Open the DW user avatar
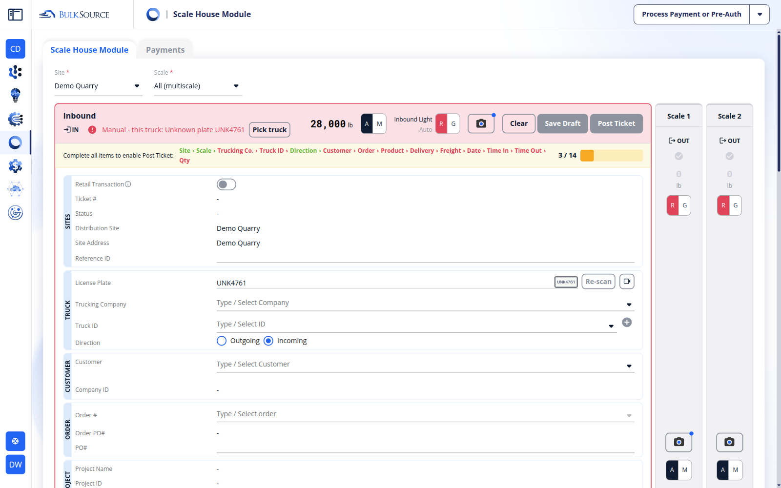The width and height of the screenshot is (781, 488). (16, 465)
